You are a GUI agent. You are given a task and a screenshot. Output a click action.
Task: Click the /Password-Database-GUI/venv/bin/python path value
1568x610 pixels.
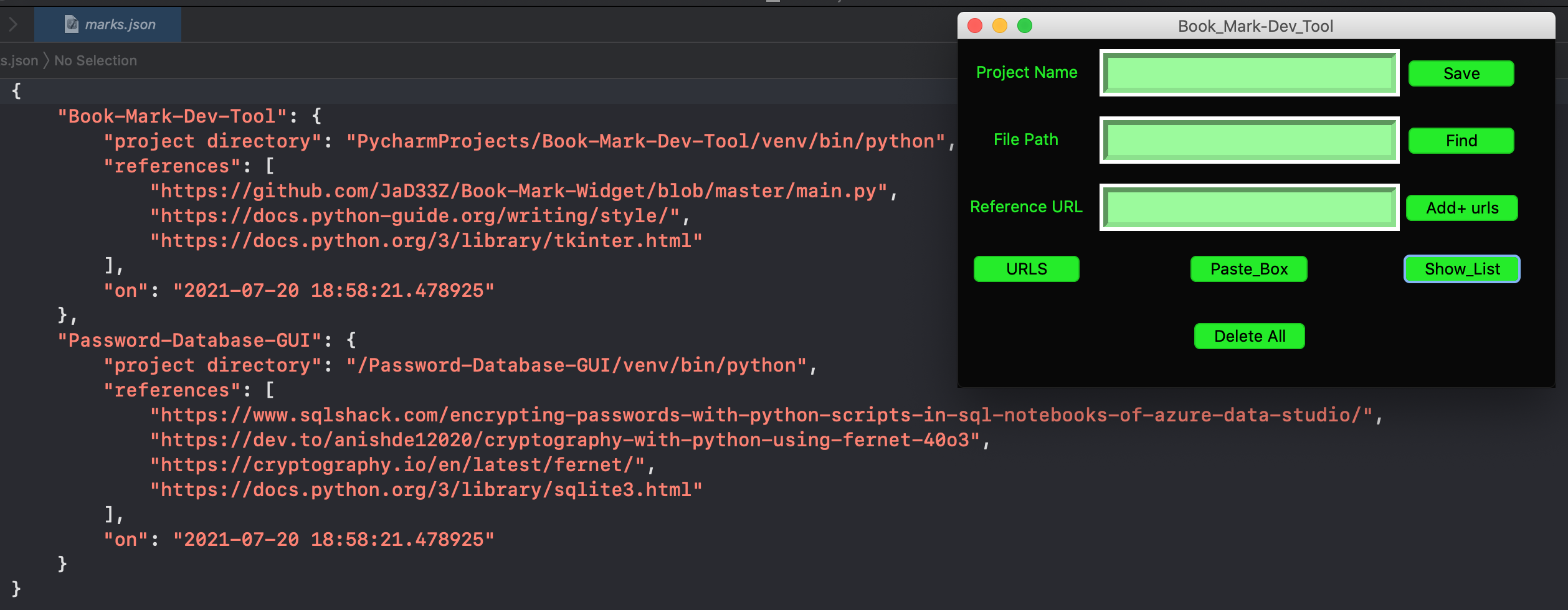click(577, 365)
